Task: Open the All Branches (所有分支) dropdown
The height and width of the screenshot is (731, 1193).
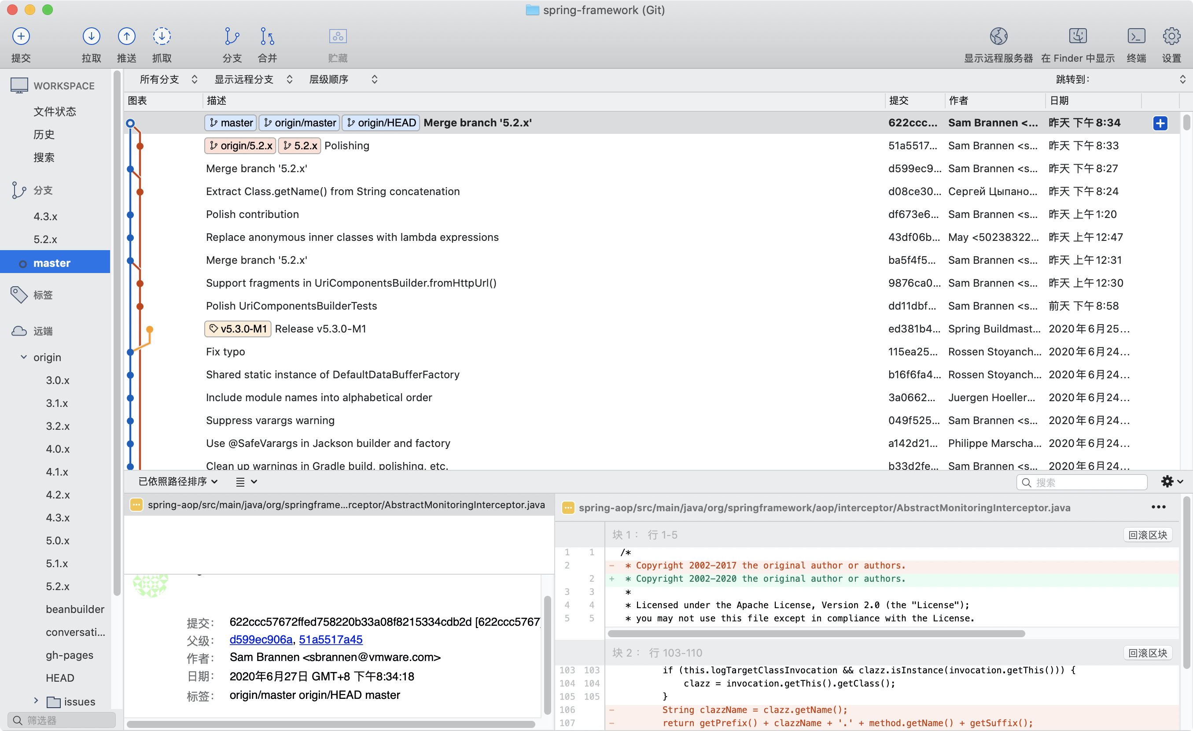Action: (x=168, y=79)
